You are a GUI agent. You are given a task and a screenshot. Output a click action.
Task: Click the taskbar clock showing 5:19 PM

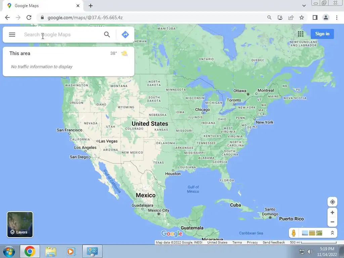coord(327,252)
